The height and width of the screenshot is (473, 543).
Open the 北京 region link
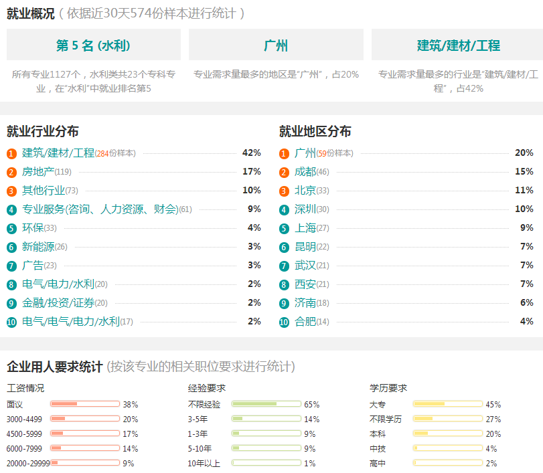pos(305,190)
